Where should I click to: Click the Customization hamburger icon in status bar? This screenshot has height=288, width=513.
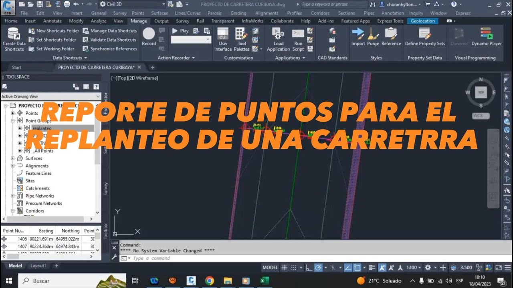tap(507, 268)
